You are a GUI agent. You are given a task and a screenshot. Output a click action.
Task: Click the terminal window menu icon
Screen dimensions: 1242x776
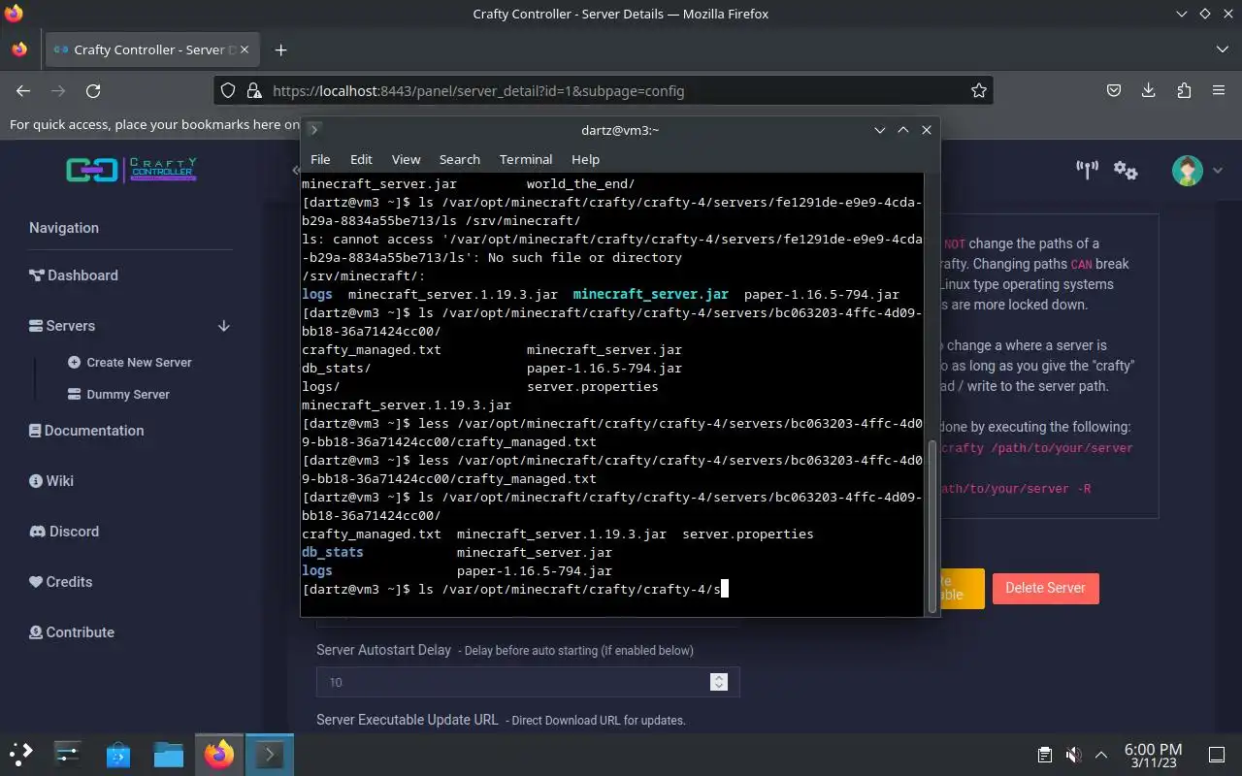click(313, 129)
